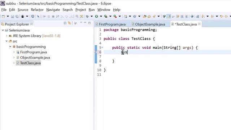231x130 pixels.
Task: Toggle the highlighted Mark Occurrences icon
Action: [169, 16]
